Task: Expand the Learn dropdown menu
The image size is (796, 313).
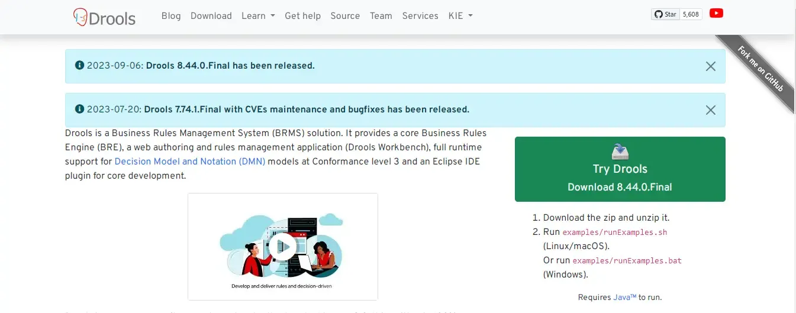Action: 258,16
